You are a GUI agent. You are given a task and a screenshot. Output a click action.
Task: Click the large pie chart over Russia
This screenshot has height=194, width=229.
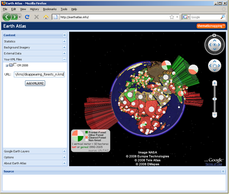tap(166, 65)
